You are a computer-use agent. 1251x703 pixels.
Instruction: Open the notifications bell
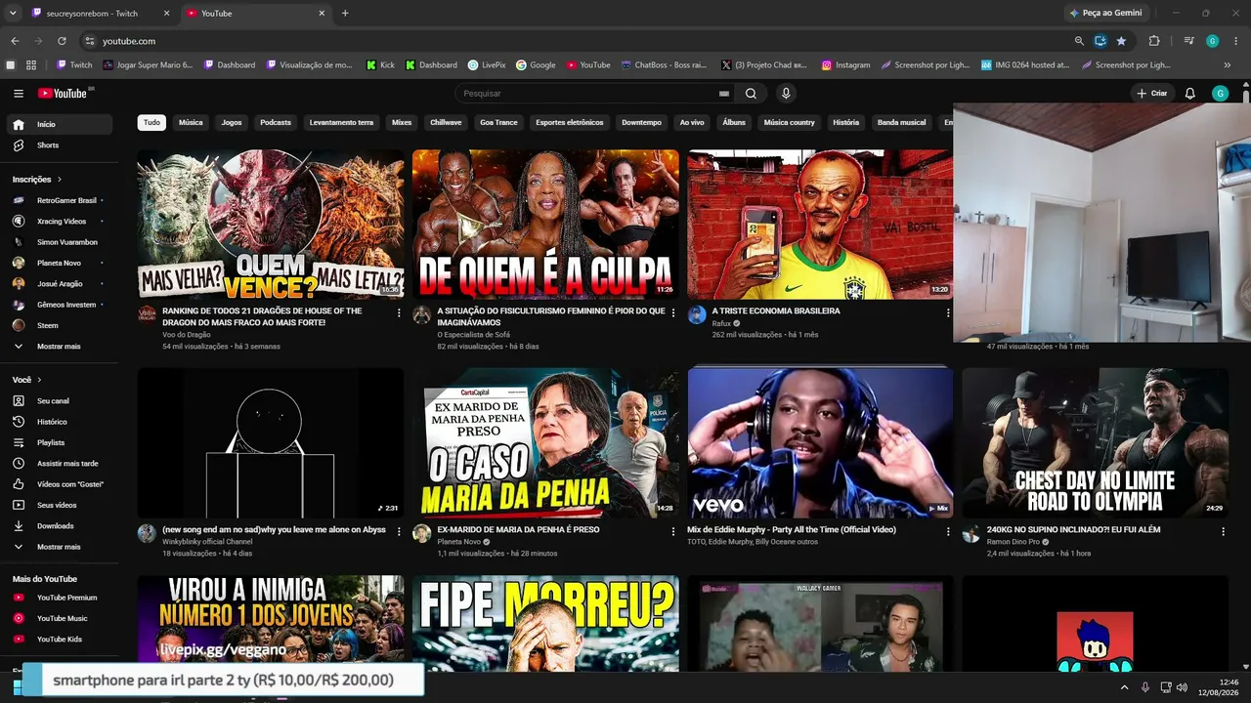[x=1189, y=94]
